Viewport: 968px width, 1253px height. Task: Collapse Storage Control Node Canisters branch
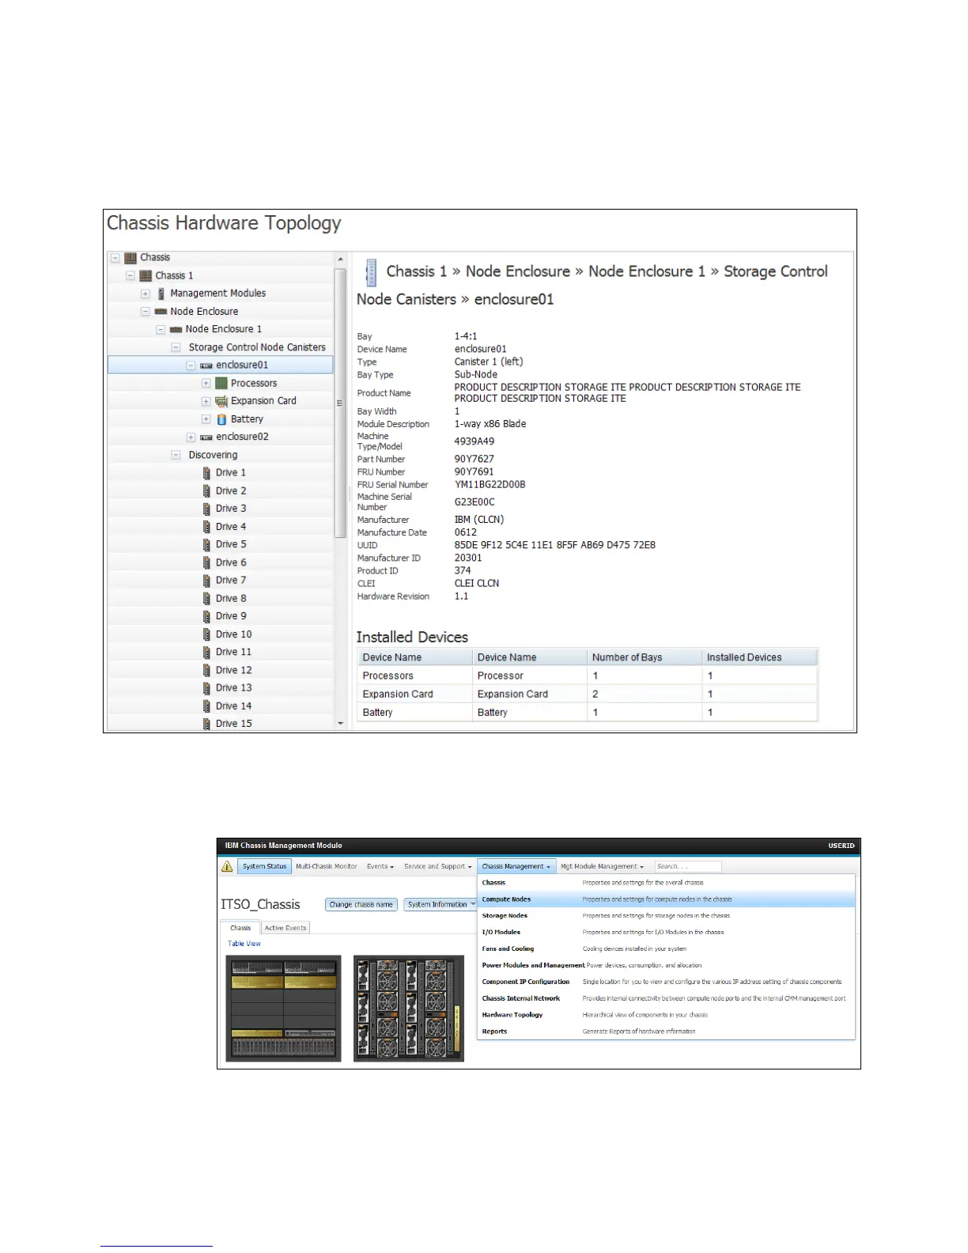pyautogui.click(x=176, y=347)
